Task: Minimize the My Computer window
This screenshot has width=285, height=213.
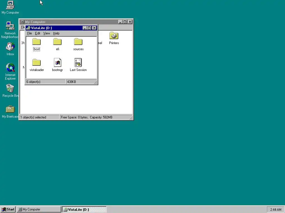Action: coord(120,22)
